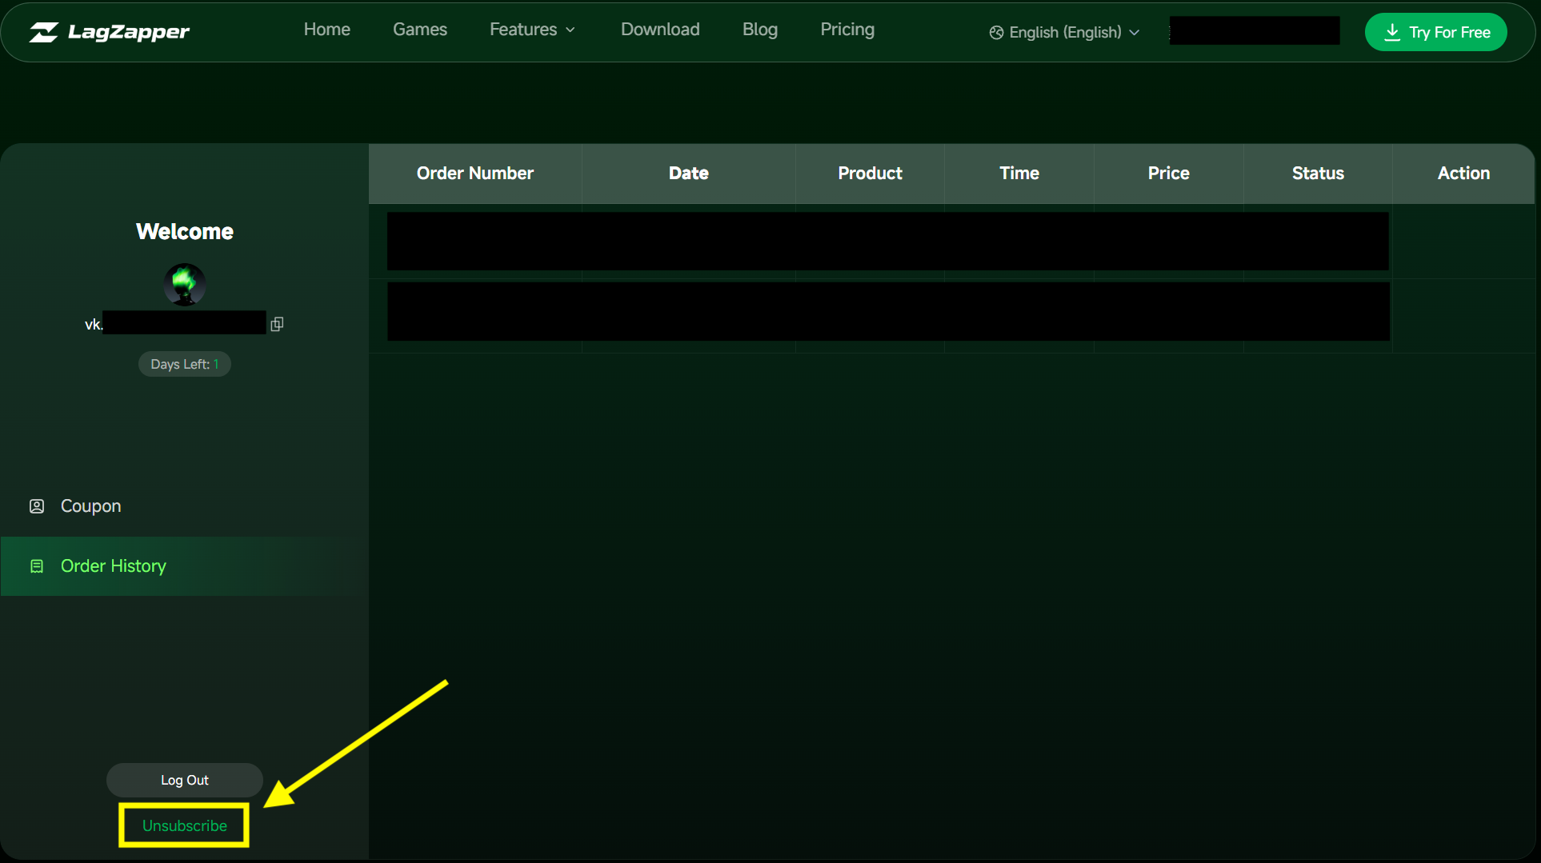Click the Date column header

point(689,174)
